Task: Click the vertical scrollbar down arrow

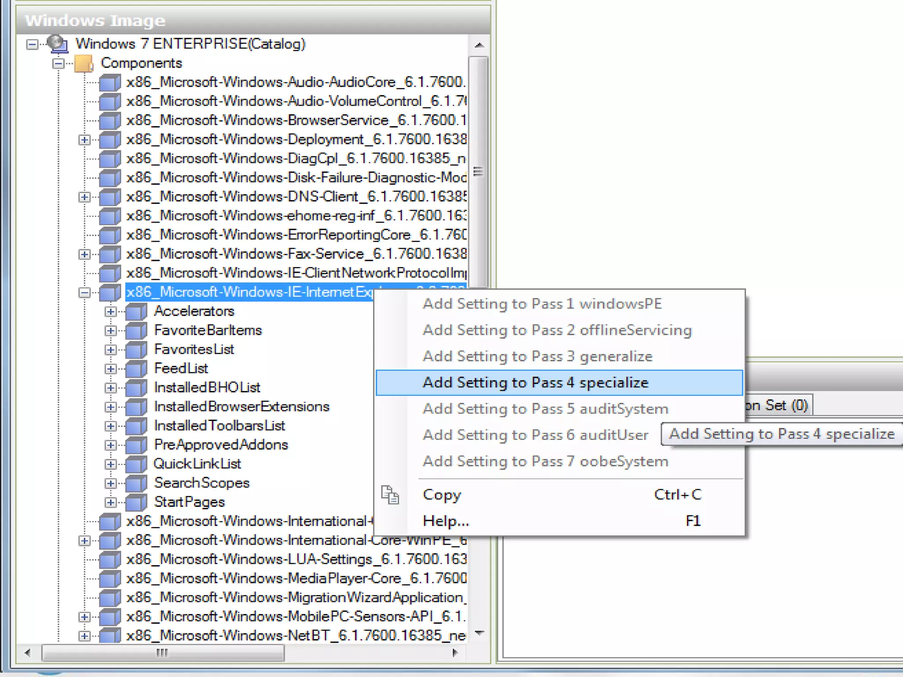Action: click(479, 633)
